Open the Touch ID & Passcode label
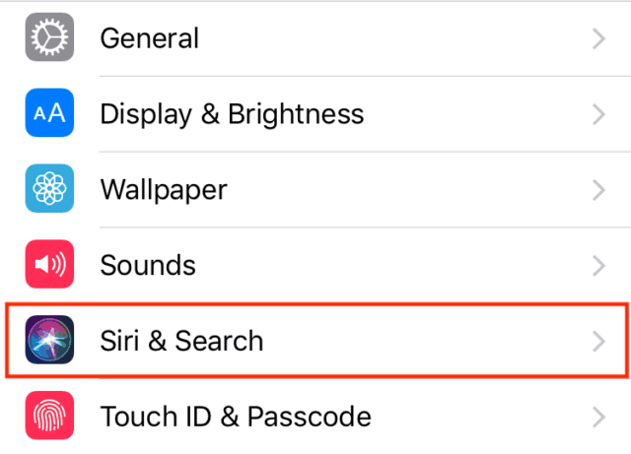631x454 pixels. pos(236,417)
